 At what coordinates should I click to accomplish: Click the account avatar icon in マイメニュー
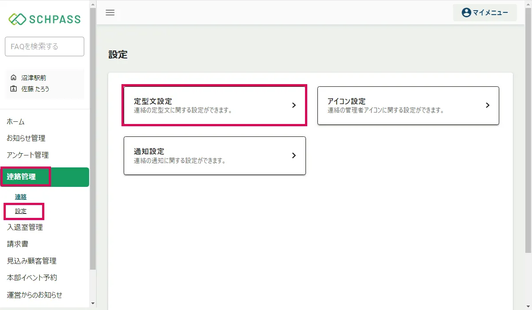466,12
